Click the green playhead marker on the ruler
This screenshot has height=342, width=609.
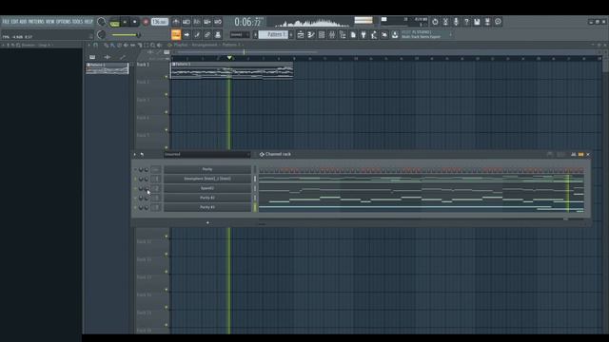click(229, 58)
